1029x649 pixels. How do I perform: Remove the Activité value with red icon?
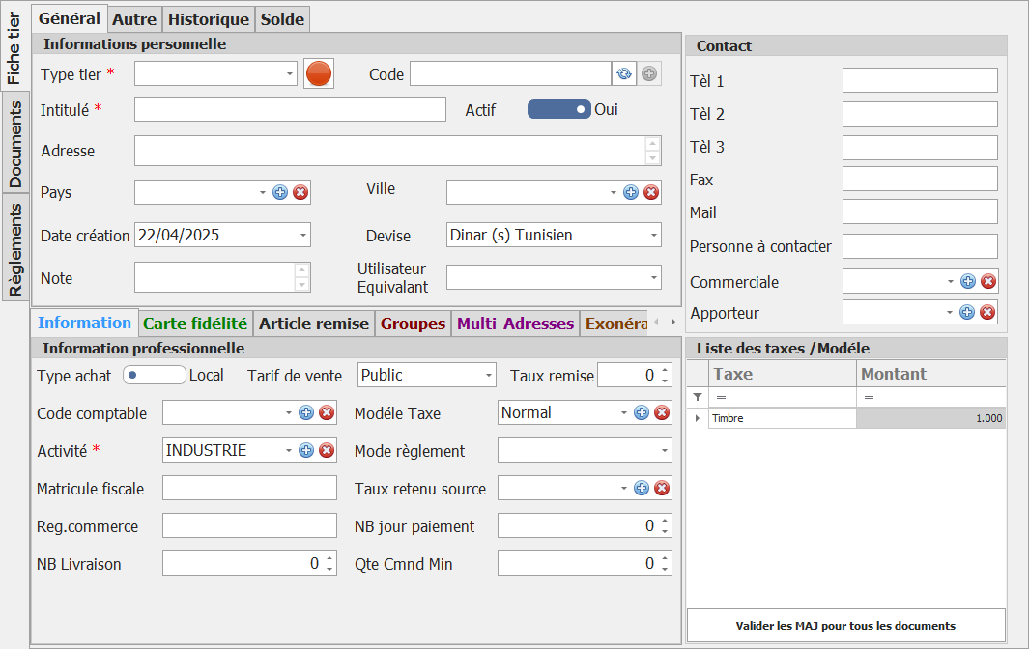pyautogui.click(x=327, y=450)
